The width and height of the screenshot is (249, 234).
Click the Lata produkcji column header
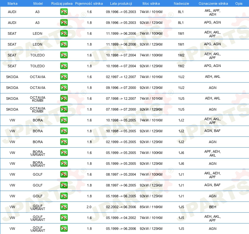coord(121,4)
